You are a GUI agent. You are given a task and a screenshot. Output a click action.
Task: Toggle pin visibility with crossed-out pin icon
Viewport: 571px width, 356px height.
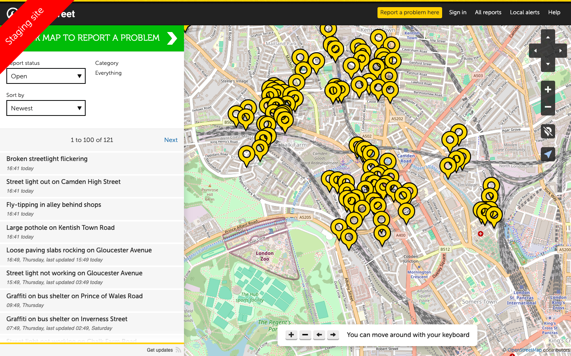(548, 131)
